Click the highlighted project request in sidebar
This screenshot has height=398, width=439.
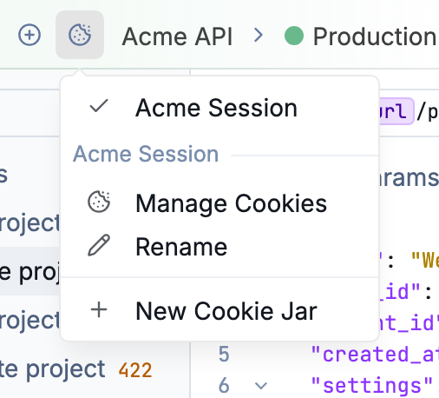pos(30,271)
